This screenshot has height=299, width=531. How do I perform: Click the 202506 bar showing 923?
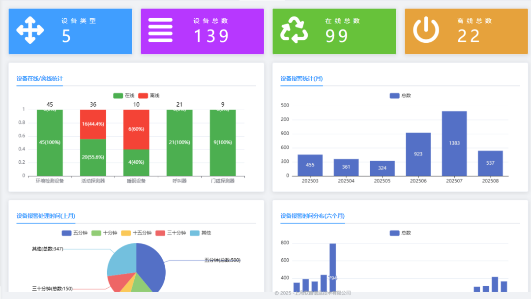click(x=418, y=154)
